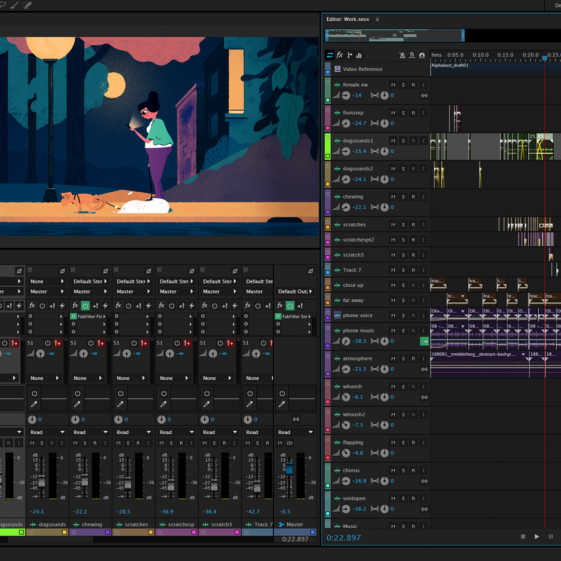This screenshot has width=561, height=561.
Task: Click the Video Reference track icon
Action: pyautogui.click(x=337, y=69)
